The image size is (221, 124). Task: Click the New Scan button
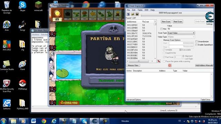166,21
